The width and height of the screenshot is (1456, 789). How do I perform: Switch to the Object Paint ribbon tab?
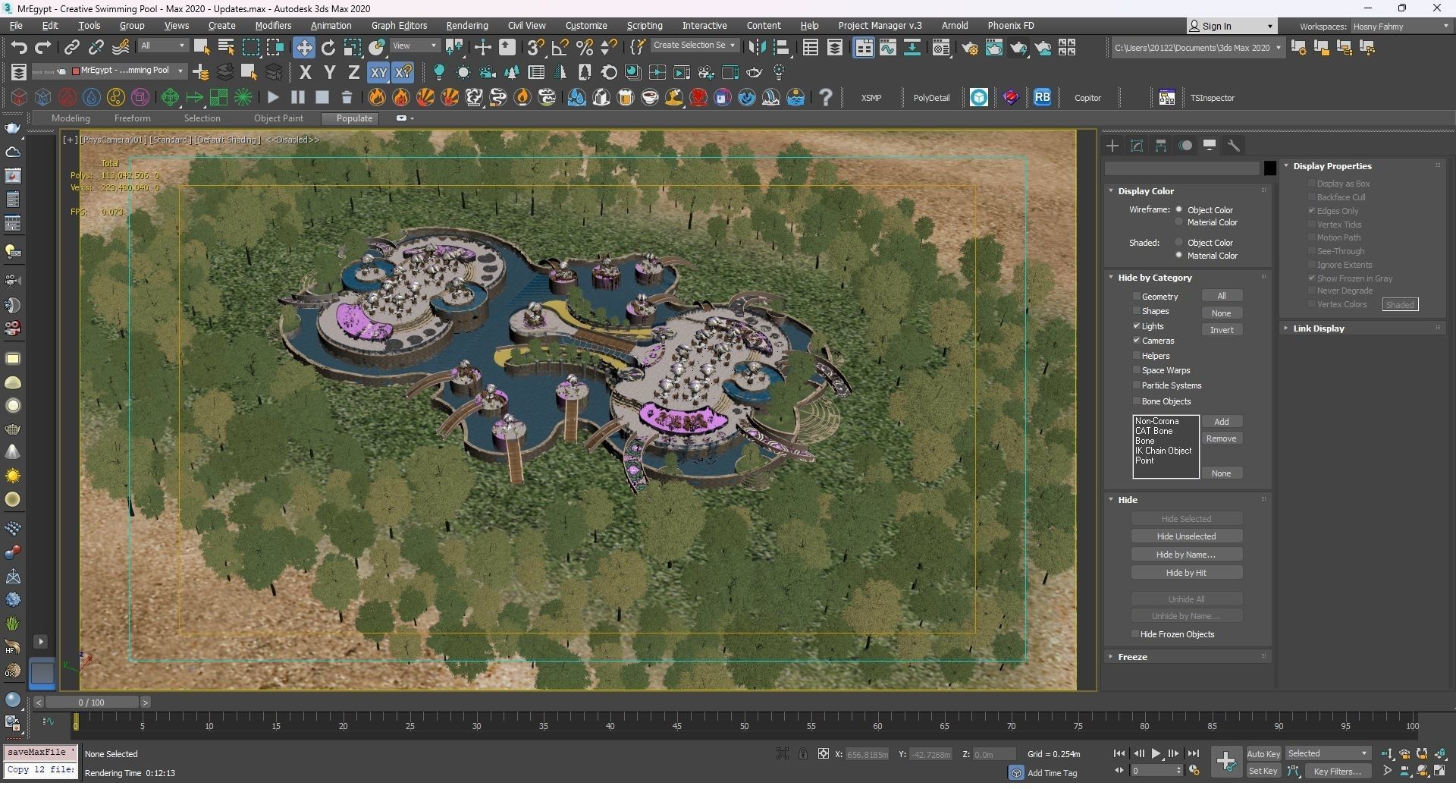click(x=278, y=118)
